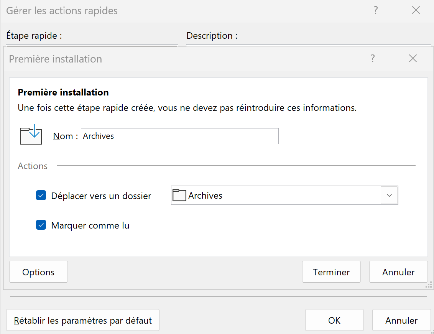
Task: Click the Archives folder icon in dropdown
Action: coord(179,195)
